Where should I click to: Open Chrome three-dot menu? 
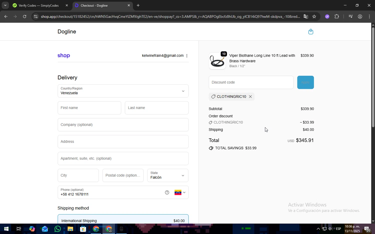tap(369, 17)
